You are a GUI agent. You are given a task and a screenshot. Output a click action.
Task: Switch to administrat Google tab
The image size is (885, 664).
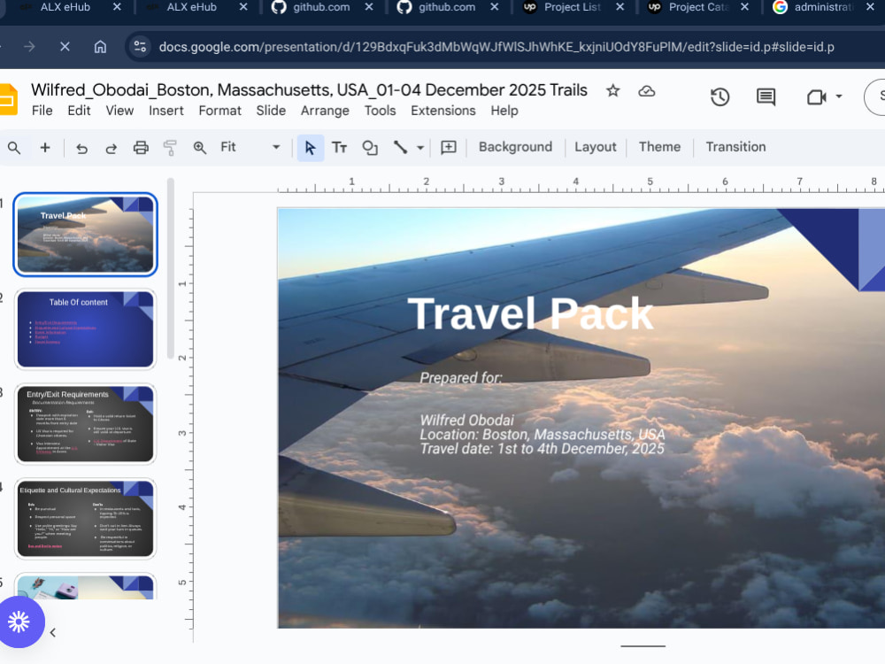coord(824,7)
